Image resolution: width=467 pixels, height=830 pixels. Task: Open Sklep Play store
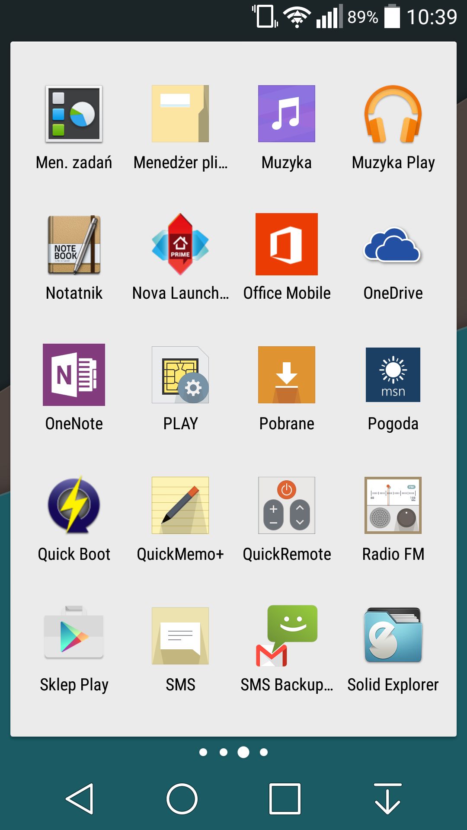point(74,632)
